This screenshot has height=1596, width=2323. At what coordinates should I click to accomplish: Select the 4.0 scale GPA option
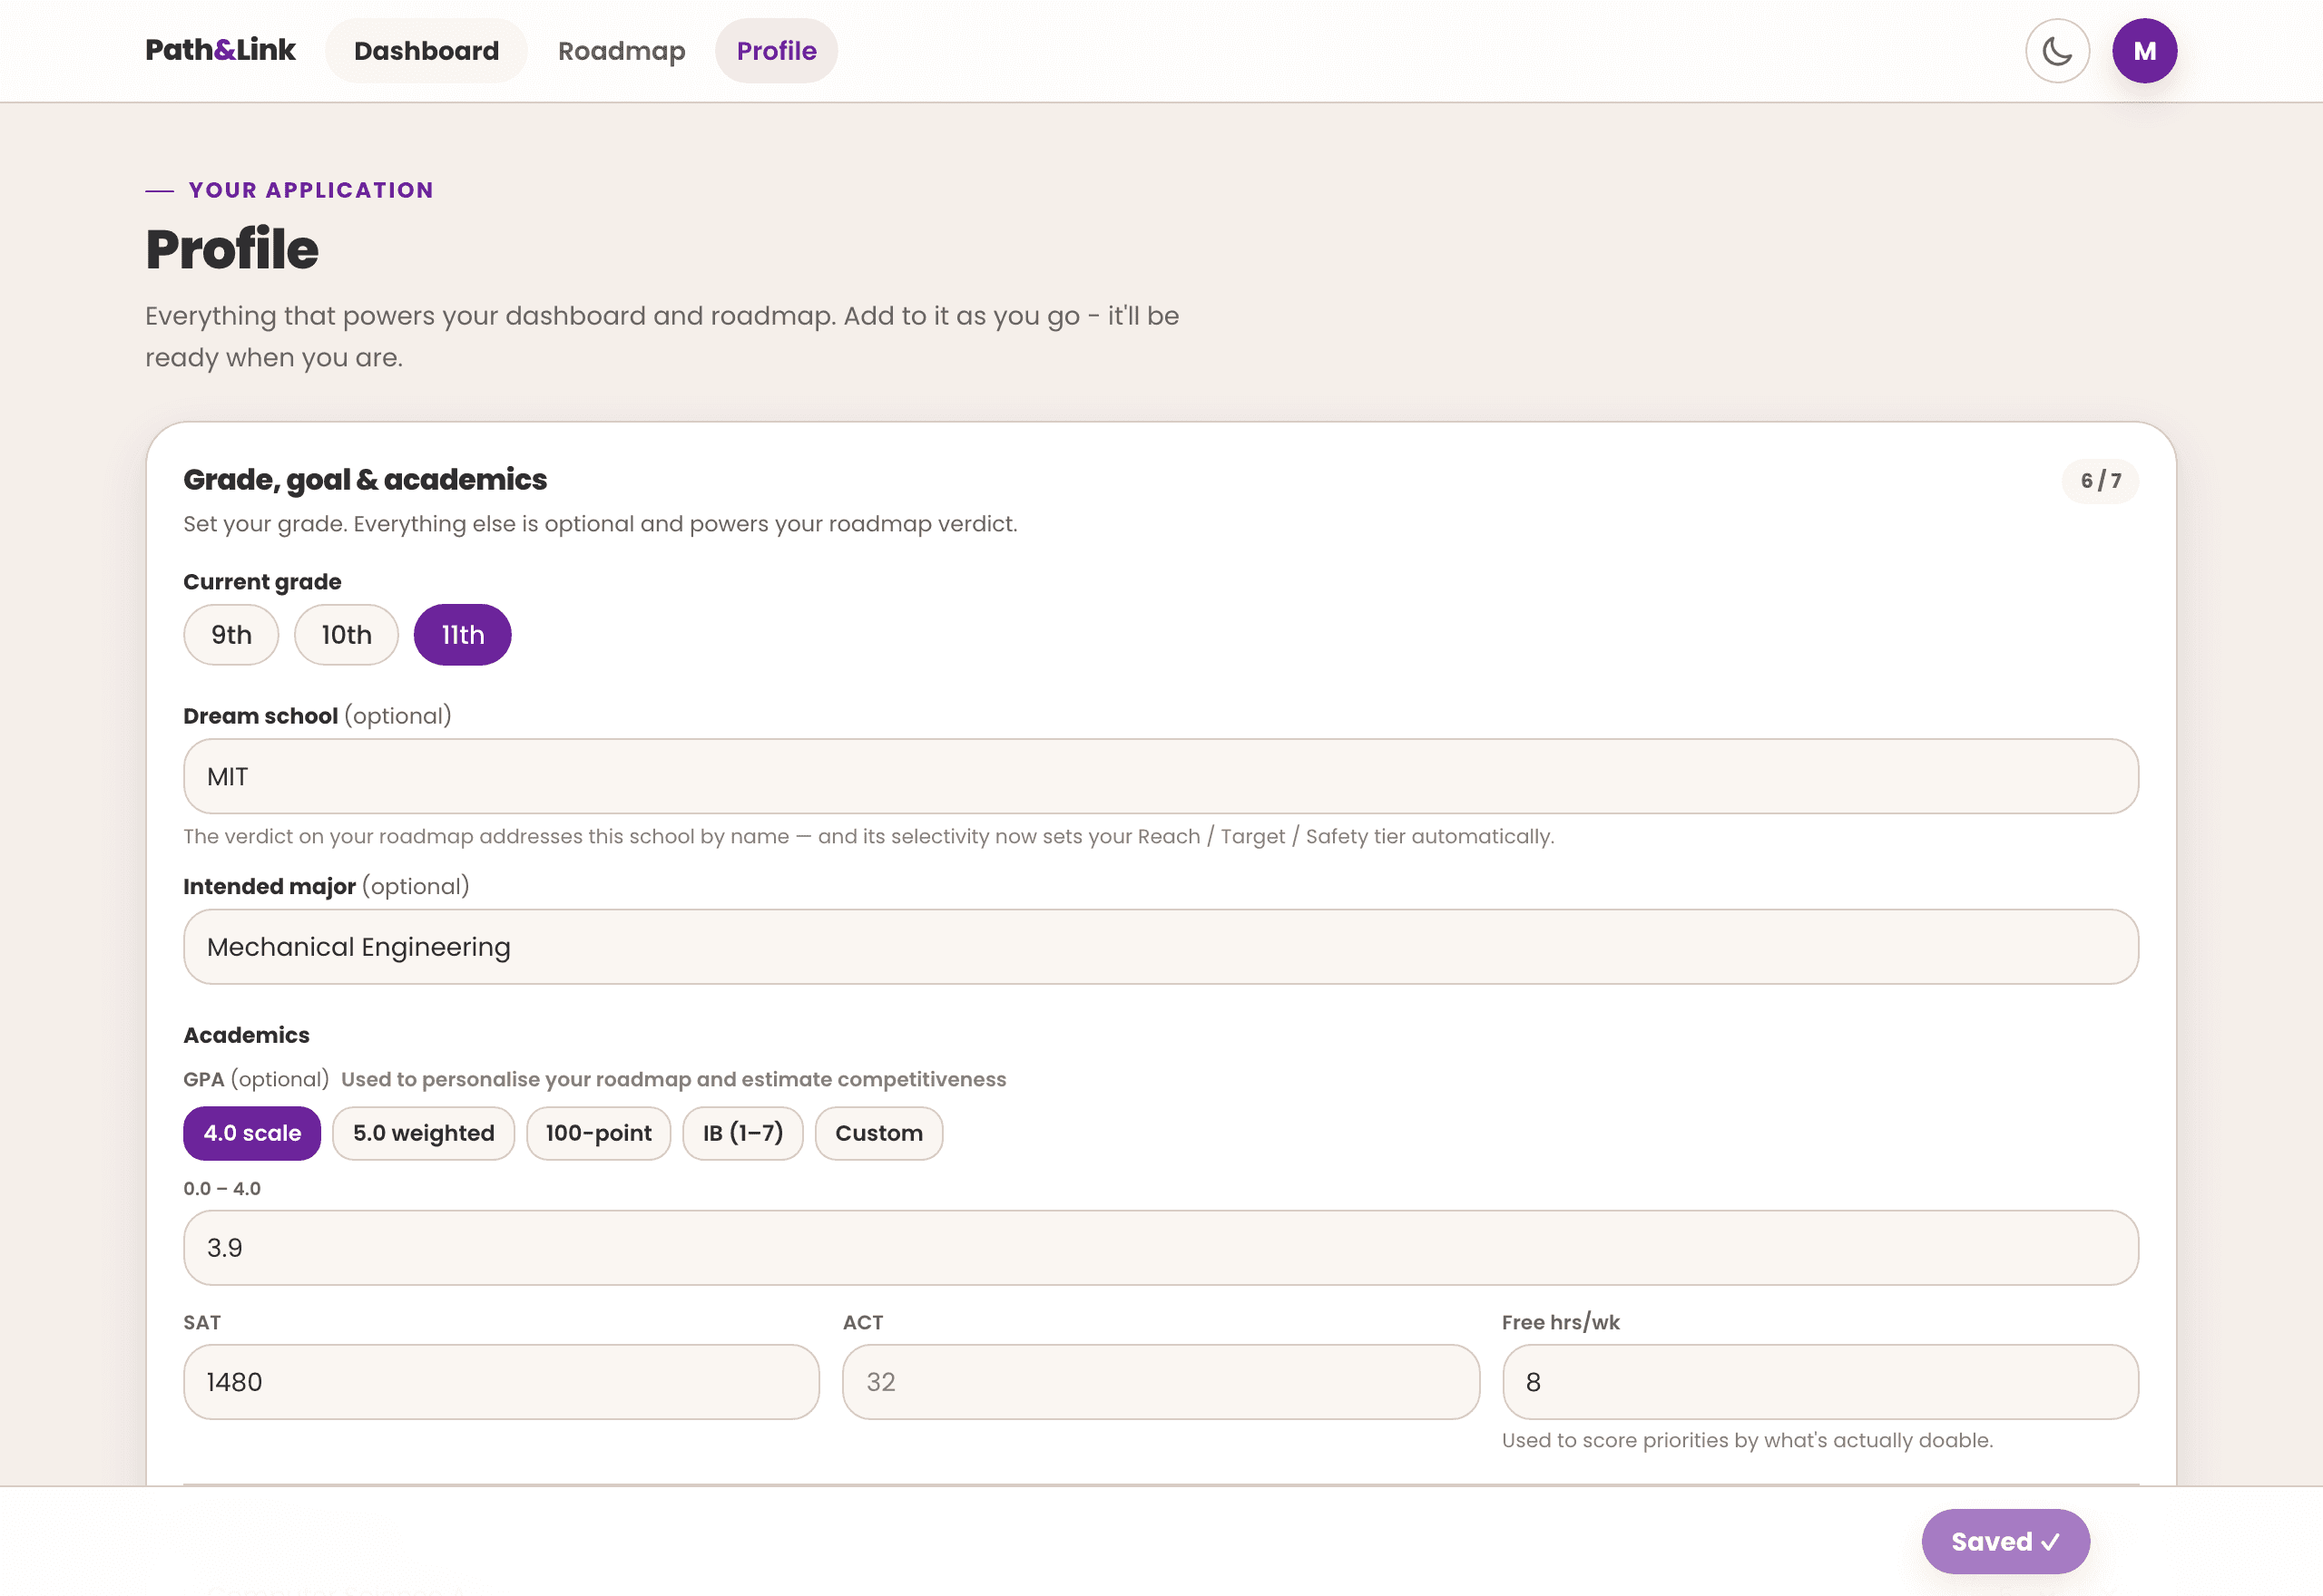(x=252, y=1133)
